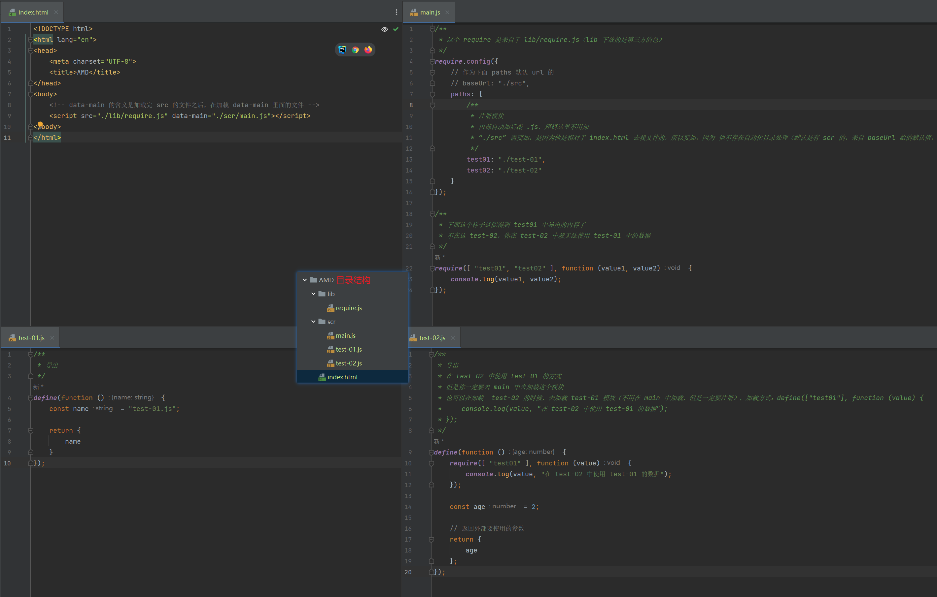Screen dimensions: 937x597
Task: Collapse the AMD root folder
Action: tap(305, 280)
